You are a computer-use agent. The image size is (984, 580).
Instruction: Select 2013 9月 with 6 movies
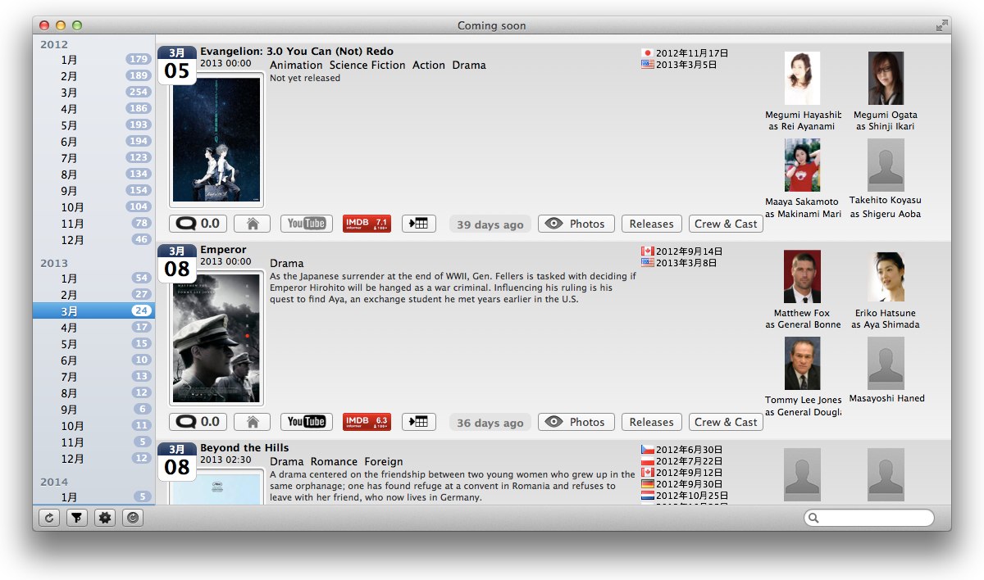93,410
